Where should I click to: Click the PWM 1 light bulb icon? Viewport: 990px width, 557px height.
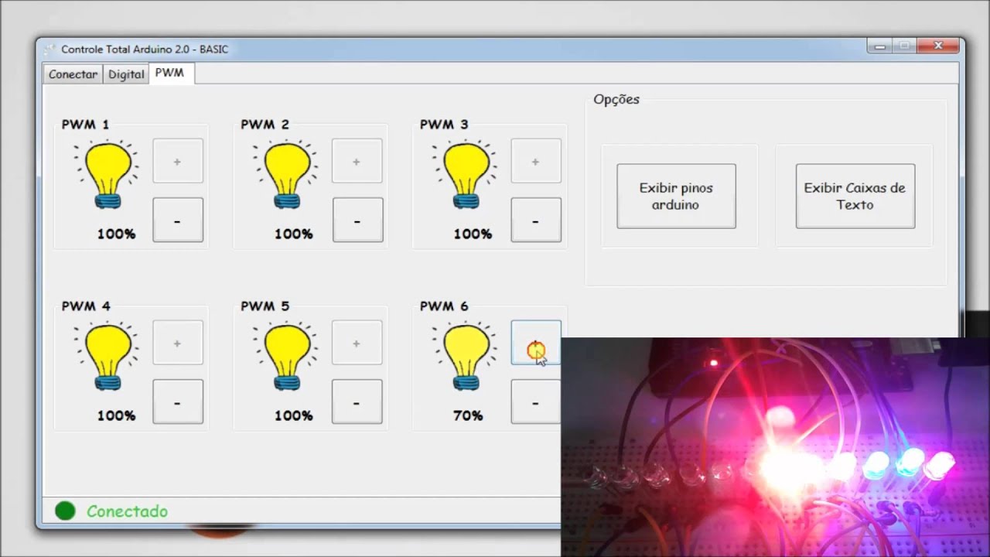[x=107, y=175]
